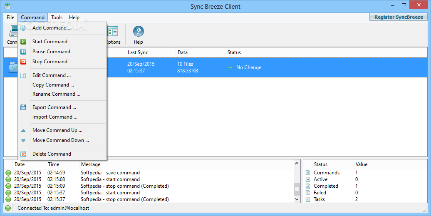Open Options from the toolbar

(x=113, y=35)
